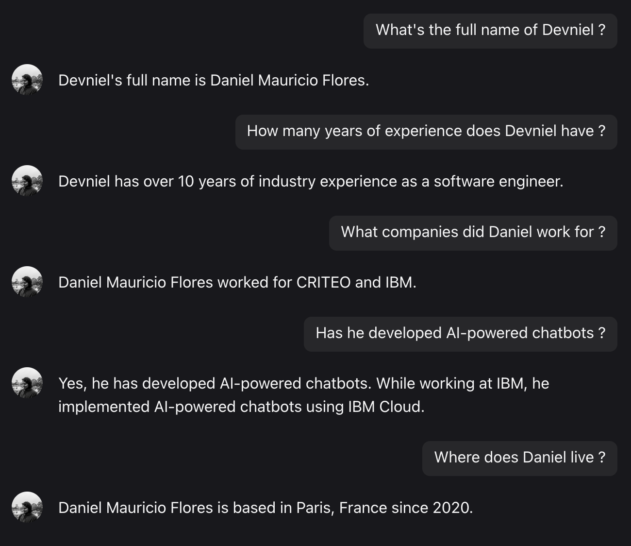Click the reply stating he worked for CRITEO and IBM
631x546 pixels.
coord(237,283)
